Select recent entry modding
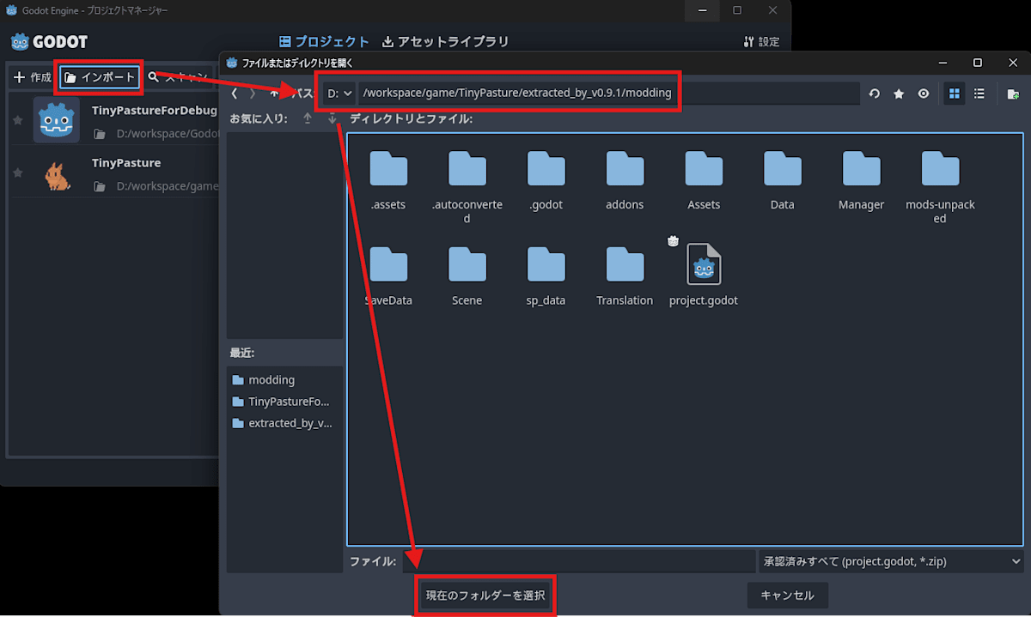The height and width of the screenshot is (617, 1031). [x=284, y=380]
